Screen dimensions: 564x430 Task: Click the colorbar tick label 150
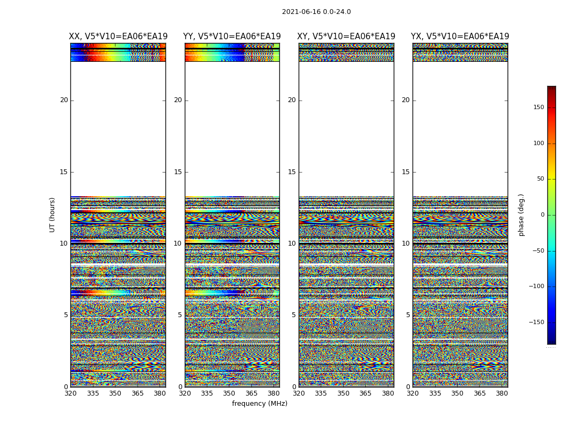pos(539,107)
